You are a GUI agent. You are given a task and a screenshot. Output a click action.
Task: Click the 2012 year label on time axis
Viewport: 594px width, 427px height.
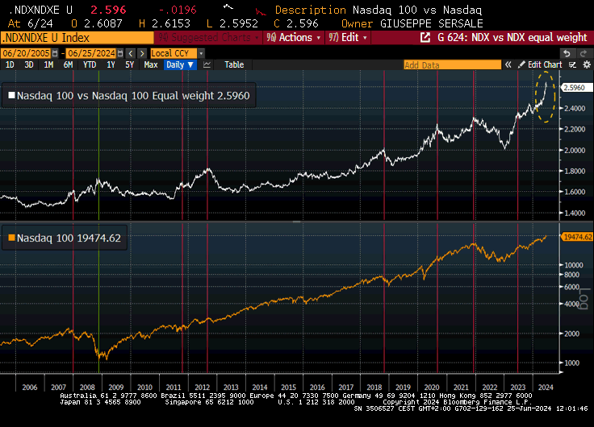tap(202, 388)
